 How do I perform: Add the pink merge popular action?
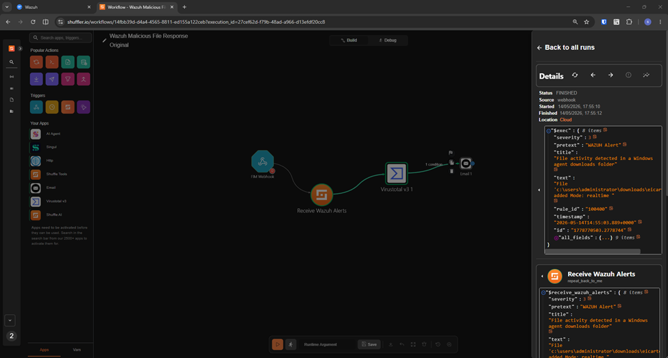coord(84,79)
